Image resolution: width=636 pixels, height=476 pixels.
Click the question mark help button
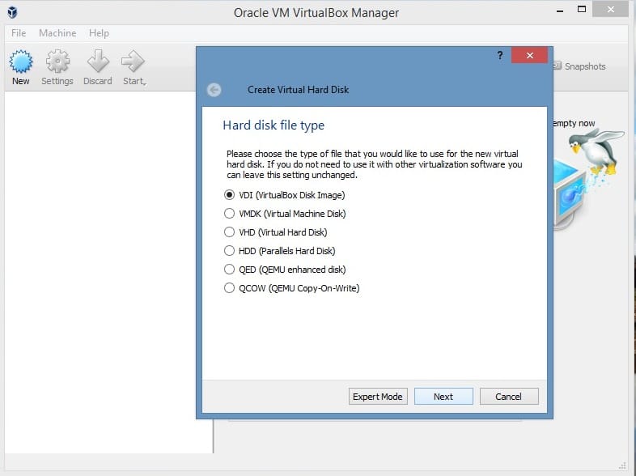pyautogui.click(x=500, y=55)
